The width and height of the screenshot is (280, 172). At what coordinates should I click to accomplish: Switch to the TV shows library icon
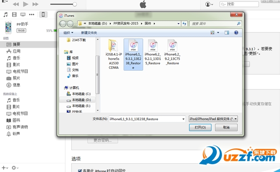[23, 14]
